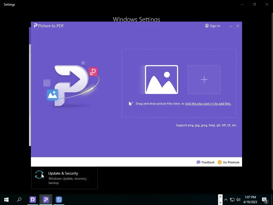The width and height of the screenshot is (273, 205).
Task: Click the Go Premium crown icon
Action: coord(220,162)
